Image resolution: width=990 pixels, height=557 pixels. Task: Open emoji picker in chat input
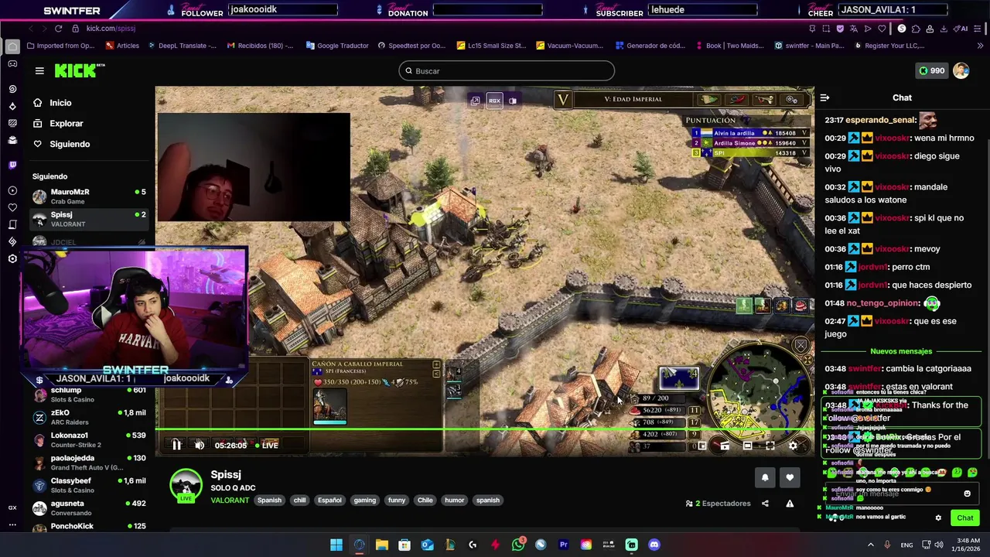(967, 494)
